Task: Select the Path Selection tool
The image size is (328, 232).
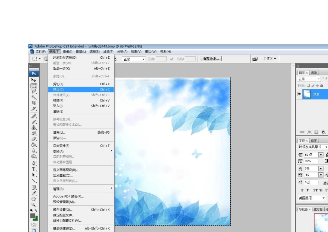Action: 34,175
